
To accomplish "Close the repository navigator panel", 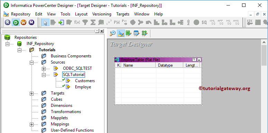I will pyautogui.click(x=102, y=31).
